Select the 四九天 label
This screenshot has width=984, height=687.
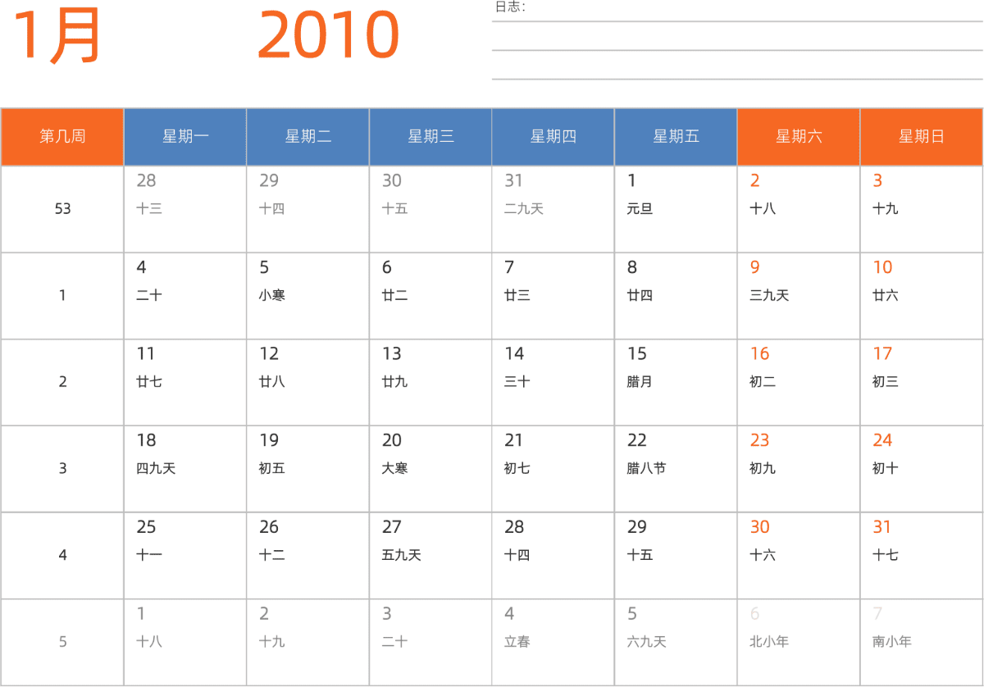click(x=156, y=469)
